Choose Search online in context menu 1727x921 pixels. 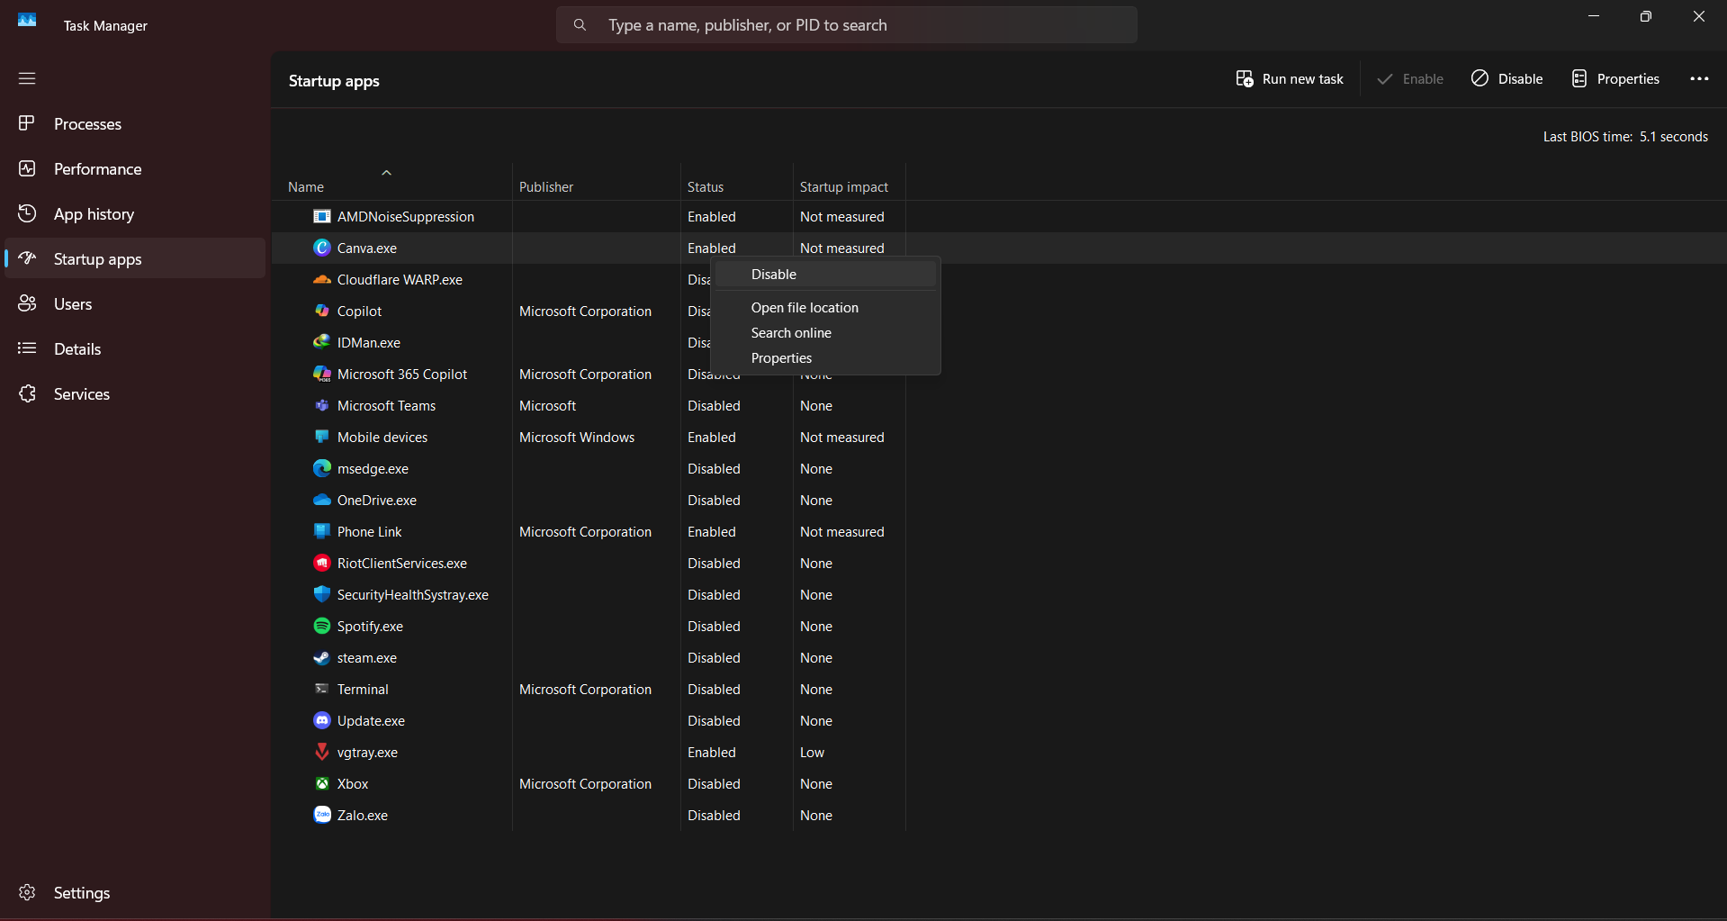click(x=824, y=333)
